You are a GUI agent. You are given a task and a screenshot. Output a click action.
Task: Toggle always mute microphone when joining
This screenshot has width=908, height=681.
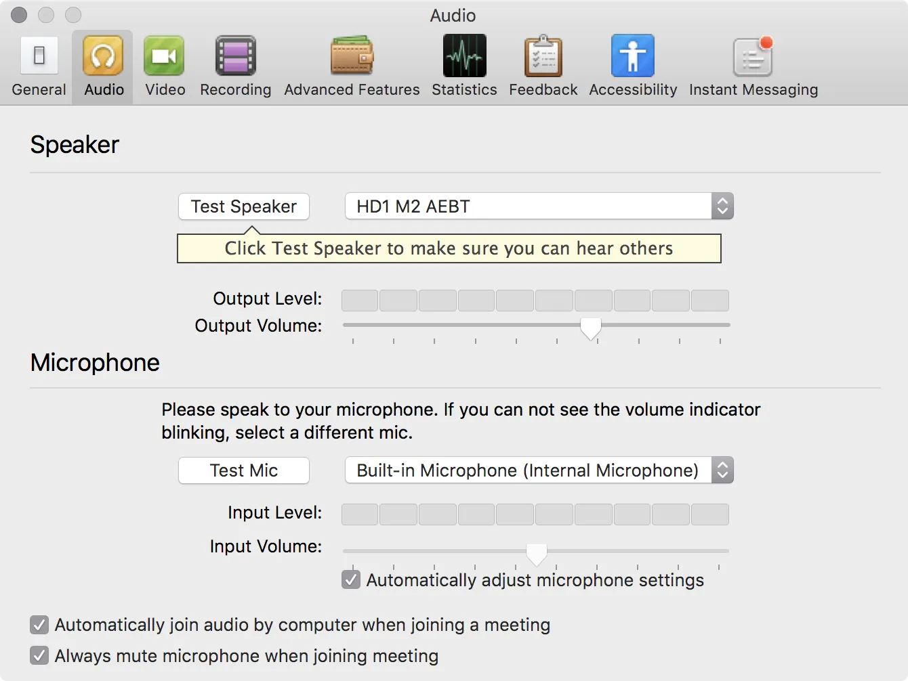point(39,656)
